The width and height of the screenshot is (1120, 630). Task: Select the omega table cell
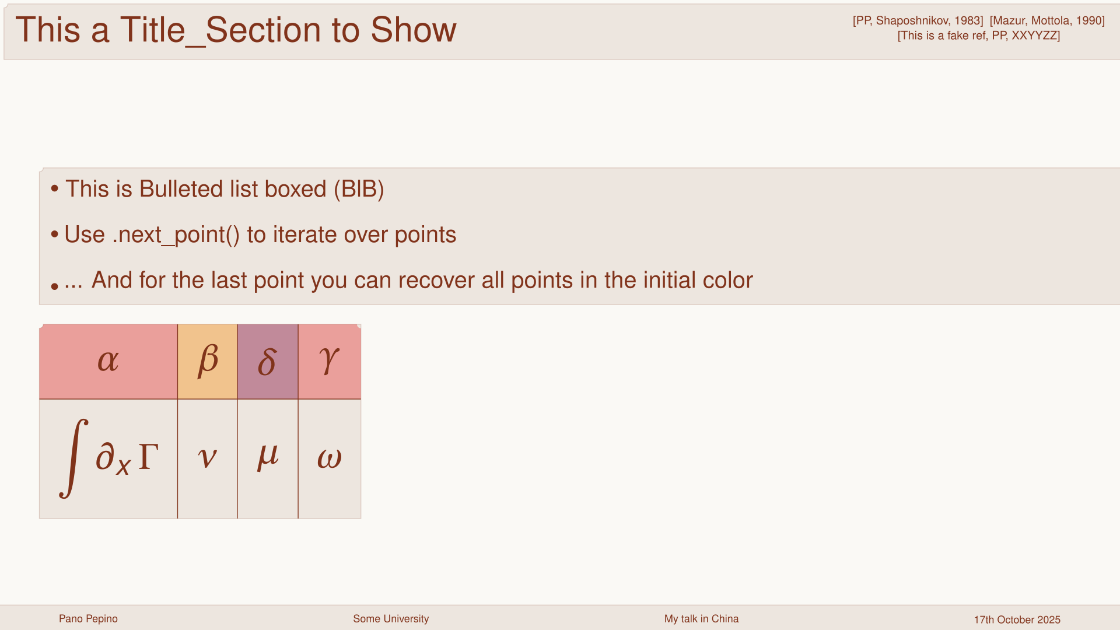click(330, 459)
